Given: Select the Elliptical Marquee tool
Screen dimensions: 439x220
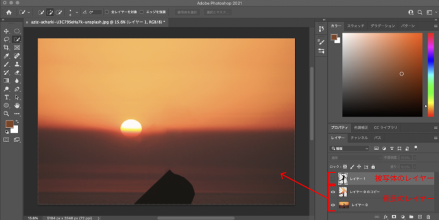Looking at the screenshot, I should click(17, 31).
